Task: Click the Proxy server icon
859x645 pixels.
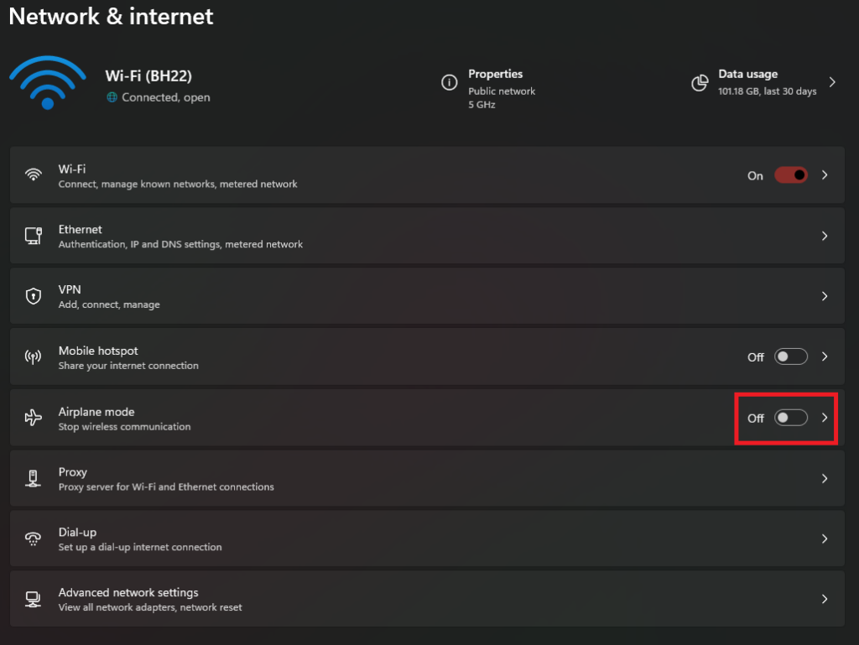Action: 34,478
